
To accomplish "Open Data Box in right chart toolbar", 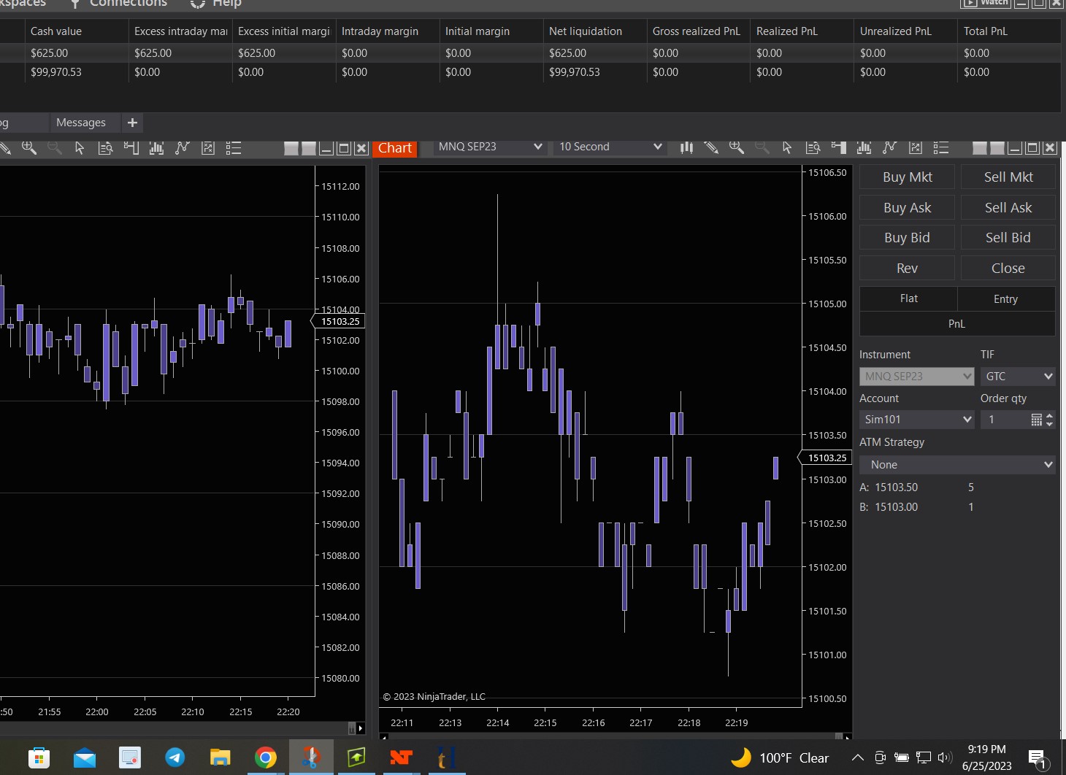I will 813,147.
